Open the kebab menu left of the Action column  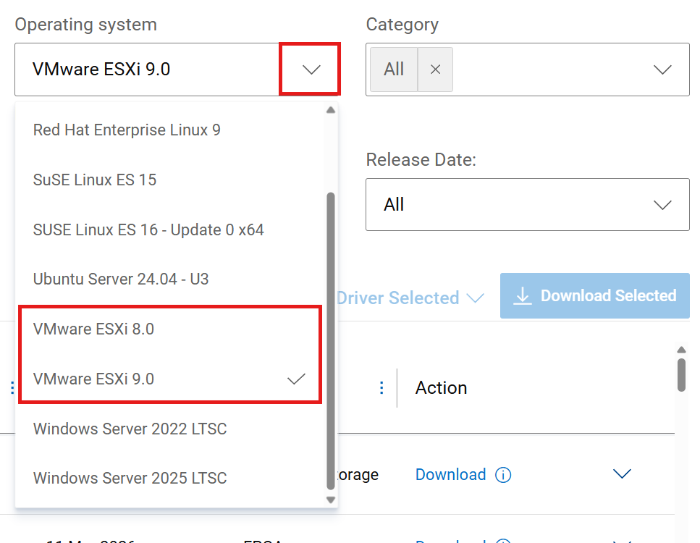(x=381, y=387)
